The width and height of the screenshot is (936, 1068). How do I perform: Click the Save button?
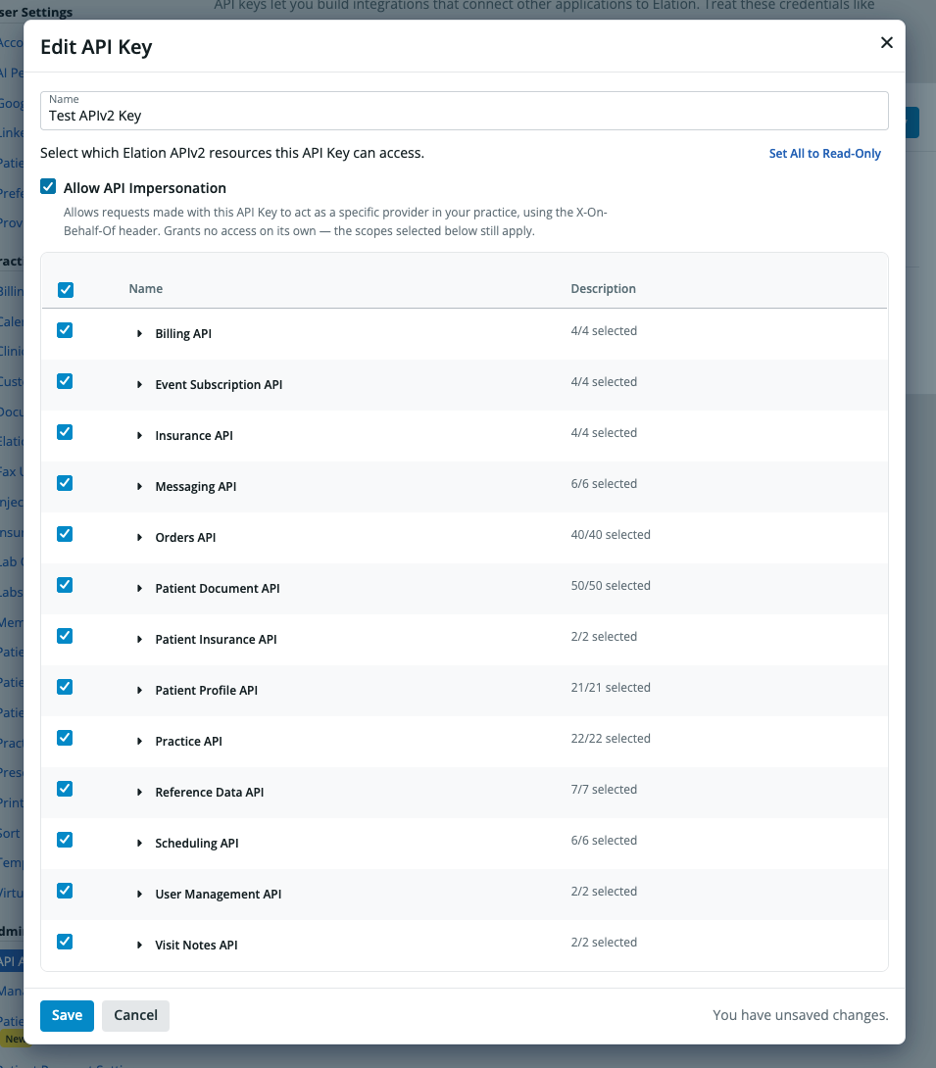(x=67, y=1015)
